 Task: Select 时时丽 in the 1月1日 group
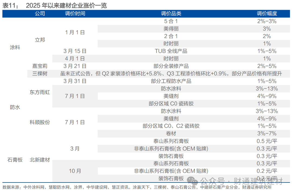point(171,43)
